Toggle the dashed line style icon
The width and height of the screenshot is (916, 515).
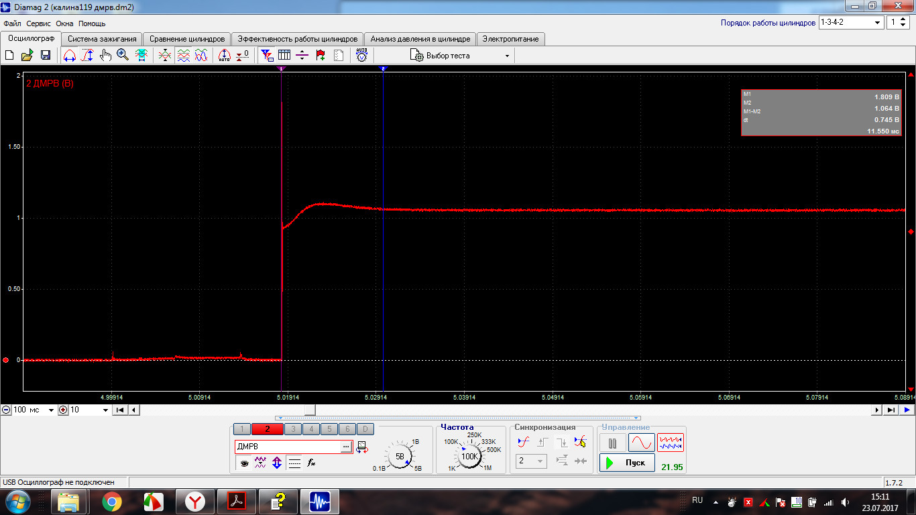pyautogui.click(x=294, y=463)
